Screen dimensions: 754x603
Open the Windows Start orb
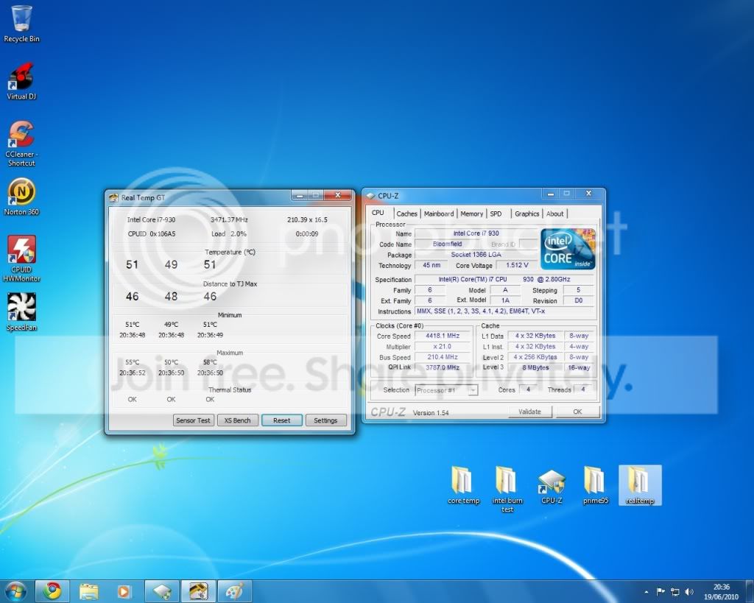click(15, 591)
